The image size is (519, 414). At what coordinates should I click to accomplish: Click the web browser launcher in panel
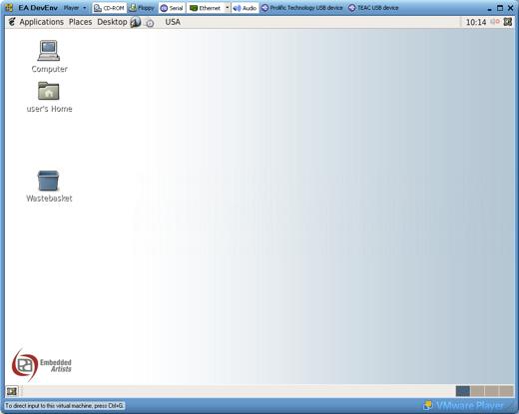pos(136,22)
